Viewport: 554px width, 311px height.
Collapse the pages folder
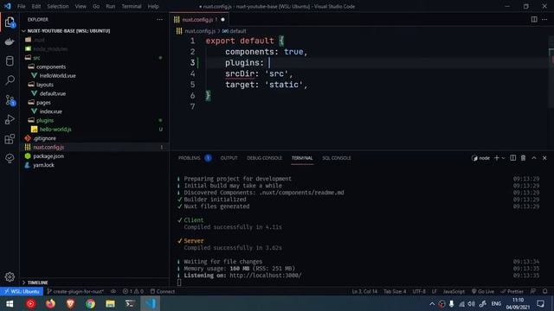(43, 103)
